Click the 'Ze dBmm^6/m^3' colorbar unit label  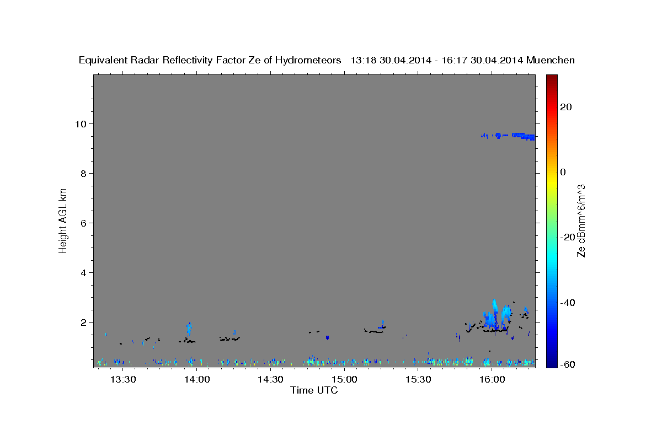[581, 220]
